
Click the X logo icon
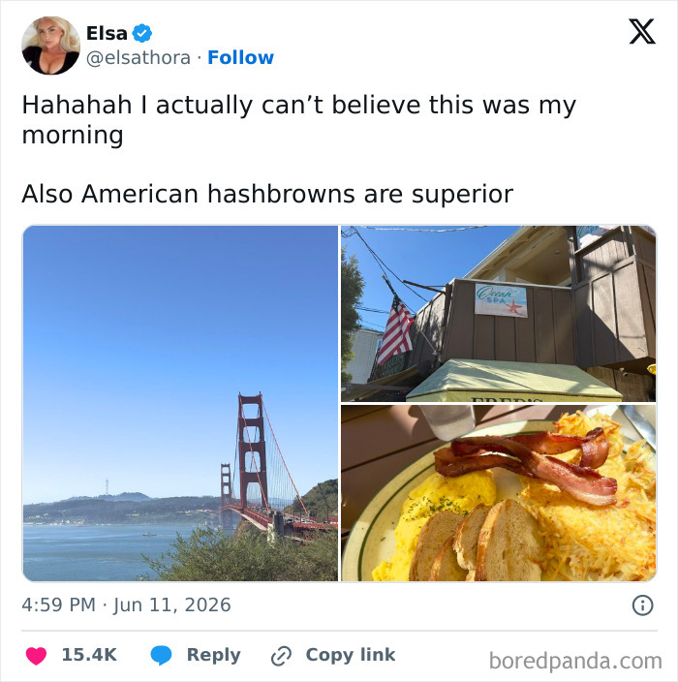tap(642, 31)
